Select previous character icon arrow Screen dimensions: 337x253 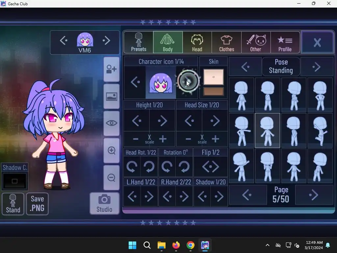[x=135, y=82]
